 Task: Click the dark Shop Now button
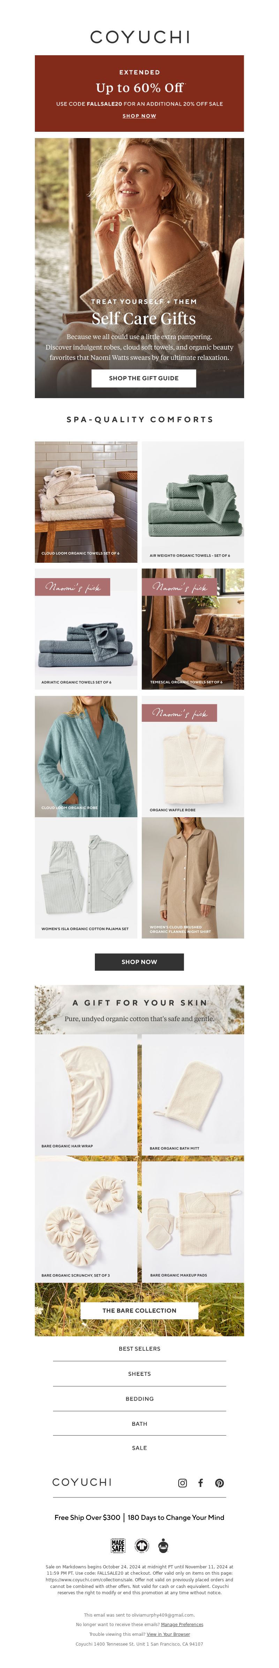tap(139, 962)
